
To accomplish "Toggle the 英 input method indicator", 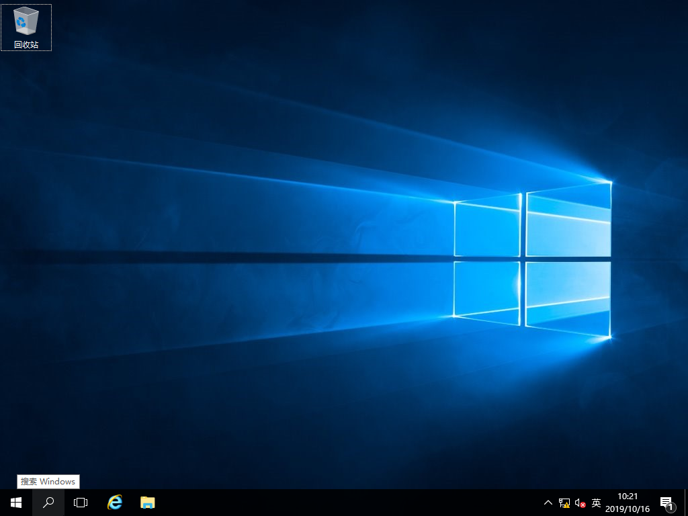I will coord(596,503).
